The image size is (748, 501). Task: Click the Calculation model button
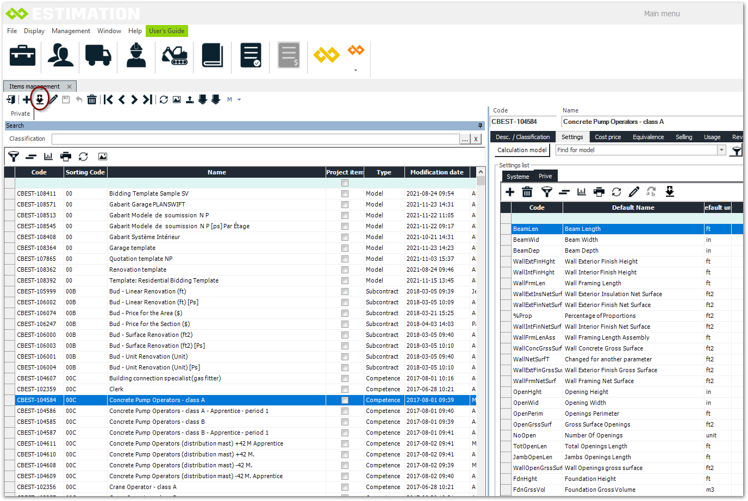[522, 150]
